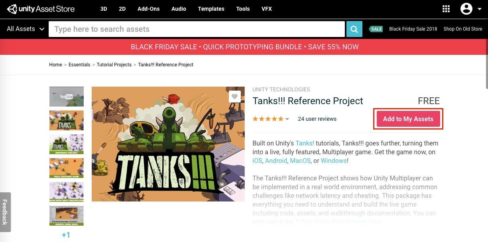Open the user account avatar menu

[466, 9]
